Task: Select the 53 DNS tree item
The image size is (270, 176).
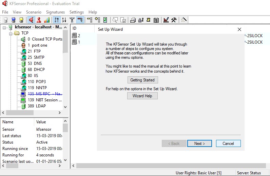Action: (35, 64)
